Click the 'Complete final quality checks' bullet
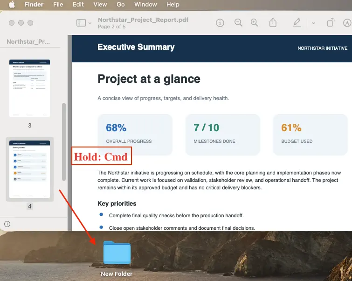The image size is (352, 281). tap(176, 215)
